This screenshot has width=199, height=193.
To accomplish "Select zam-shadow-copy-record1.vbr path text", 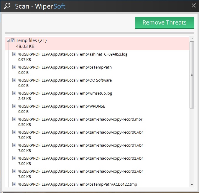I will (x=80, y=145).
